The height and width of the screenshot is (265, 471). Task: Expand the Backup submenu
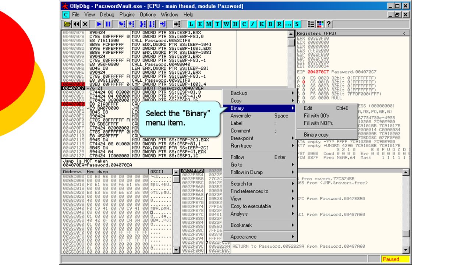tap(259, 93)
